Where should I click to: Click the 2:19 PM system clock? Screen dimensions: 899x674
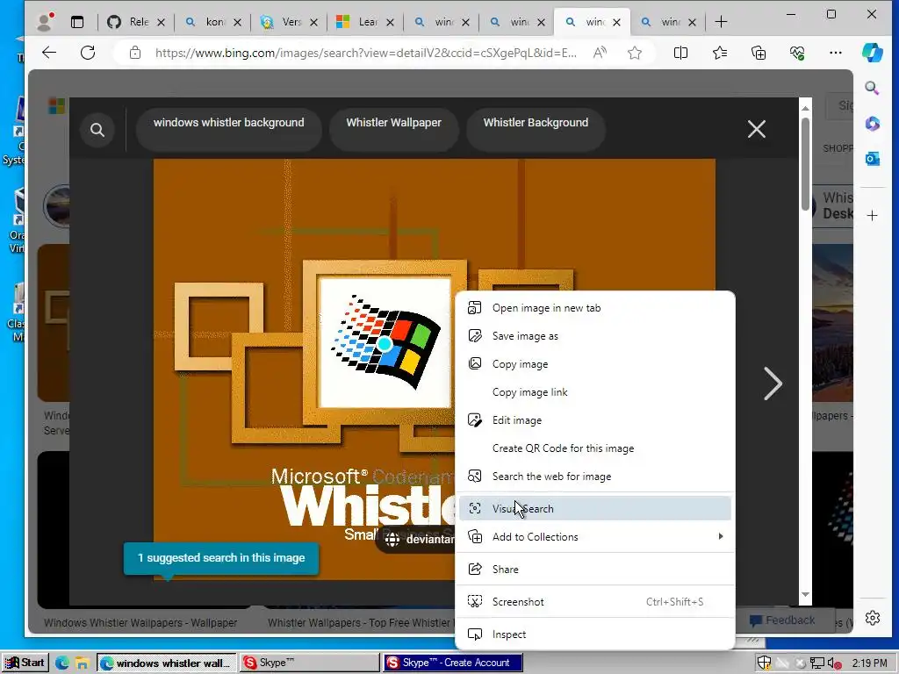click(x=869, y=663)
